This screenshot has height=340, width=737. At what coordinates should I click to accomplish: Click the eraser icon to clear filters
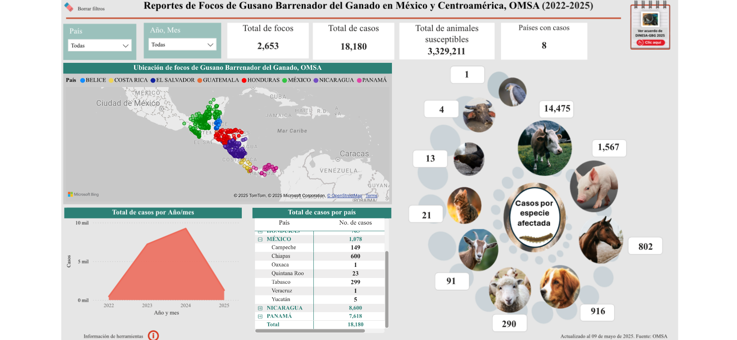69,7
